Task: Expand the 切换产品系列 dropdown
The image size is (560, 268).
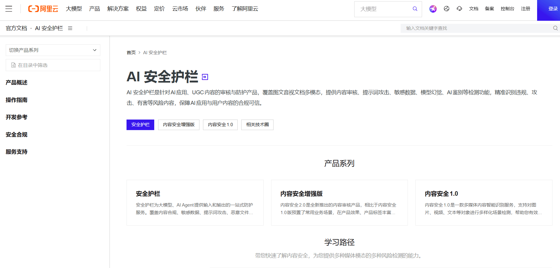Action: click(53, 50)
